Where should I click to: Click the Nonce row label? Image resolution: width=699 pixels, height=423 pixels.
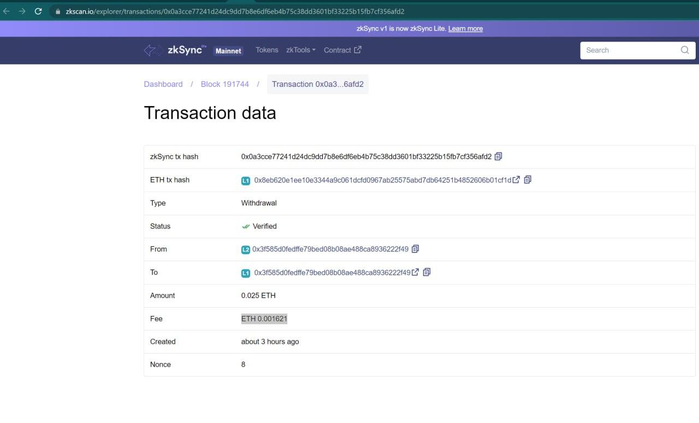click(x=161, y=365)
